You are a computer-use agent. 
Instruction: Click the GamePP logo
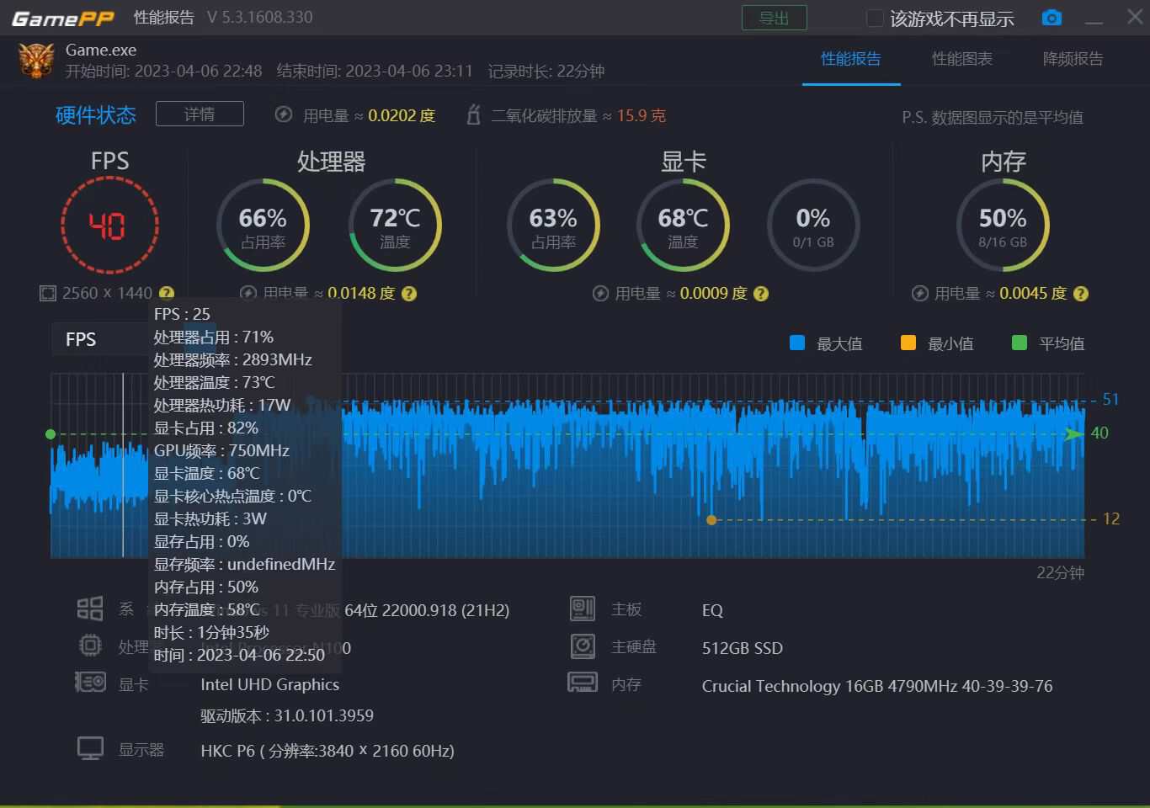coord(63,19)
